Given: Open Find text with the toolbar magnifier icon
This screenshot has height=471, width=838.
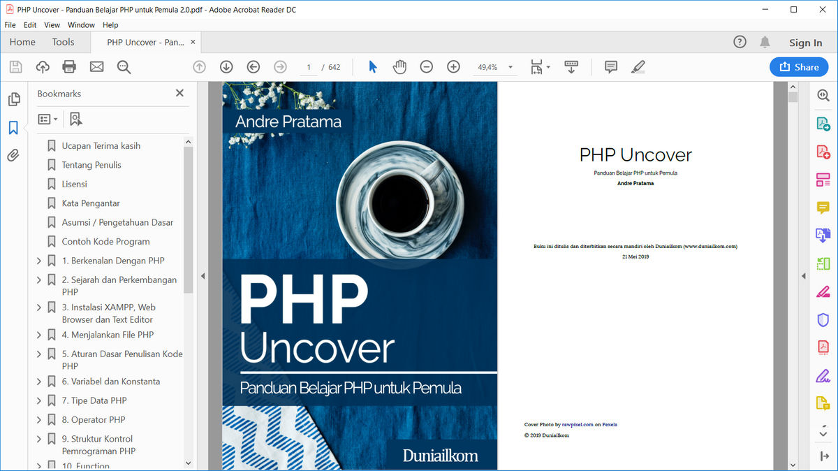Looking at the screenshot, I should pyautogui.click(x=124, y=67).
